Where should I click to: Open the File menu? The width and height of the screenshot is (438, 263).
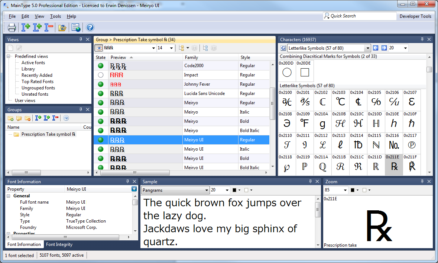12,16
